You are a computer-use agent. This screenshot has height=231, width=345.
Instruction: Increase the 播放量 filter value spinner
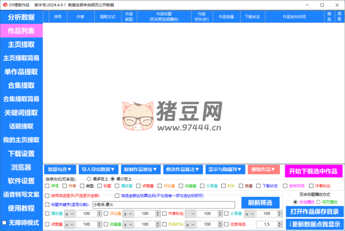99,212
